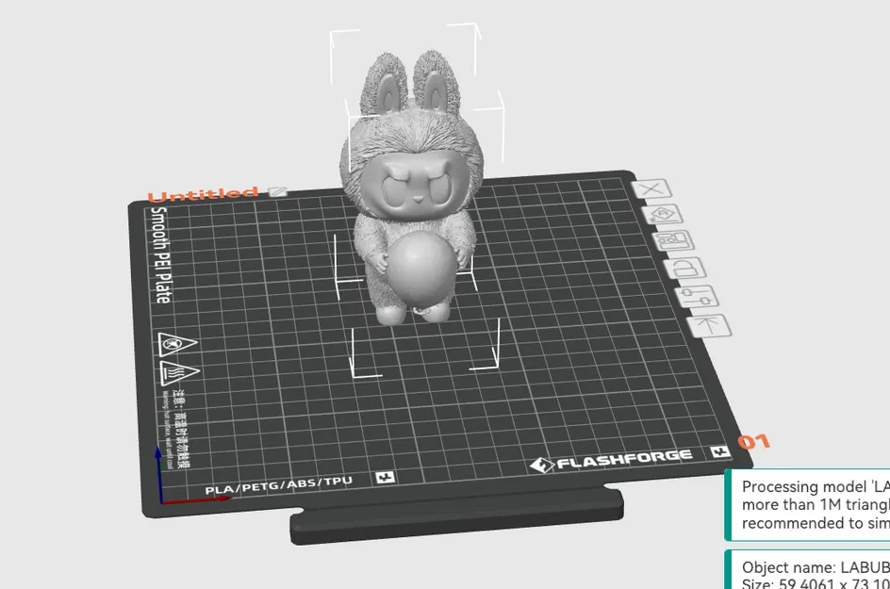Screen dimensions: 890x589
Task: Open the Processing model warning notification
Action: pyautogui.click(x=808, y=505)
